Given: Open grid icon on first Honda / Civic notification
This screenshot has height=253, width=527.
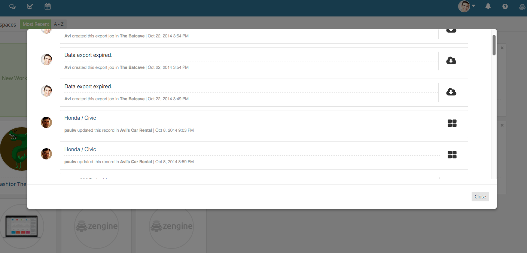Looking at the screenshot, I should pos(452,122).
